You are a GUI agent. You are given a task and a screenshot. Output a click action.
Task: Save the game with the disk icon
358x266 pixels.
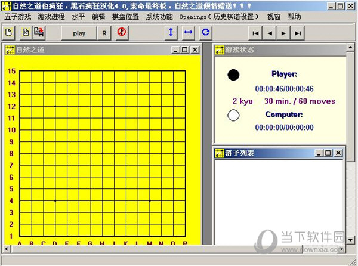click(x=39, y=33)
